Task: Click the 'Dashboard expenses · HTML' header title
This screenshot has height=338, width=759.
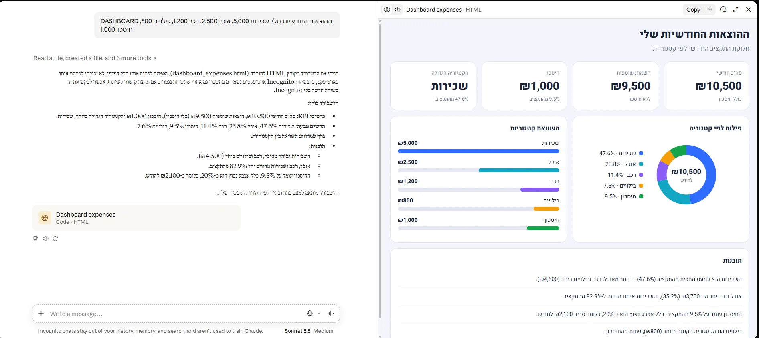Action: pyautogui.click(x=443, y=10)
